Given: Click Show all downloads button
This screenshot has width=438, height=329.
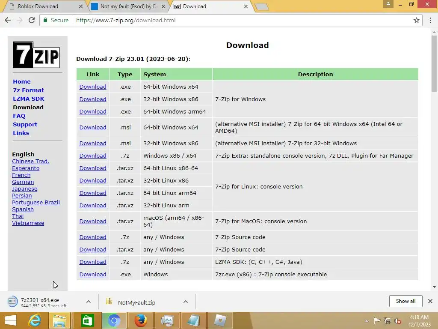Looking at the screenshot, I should point(405,301).
